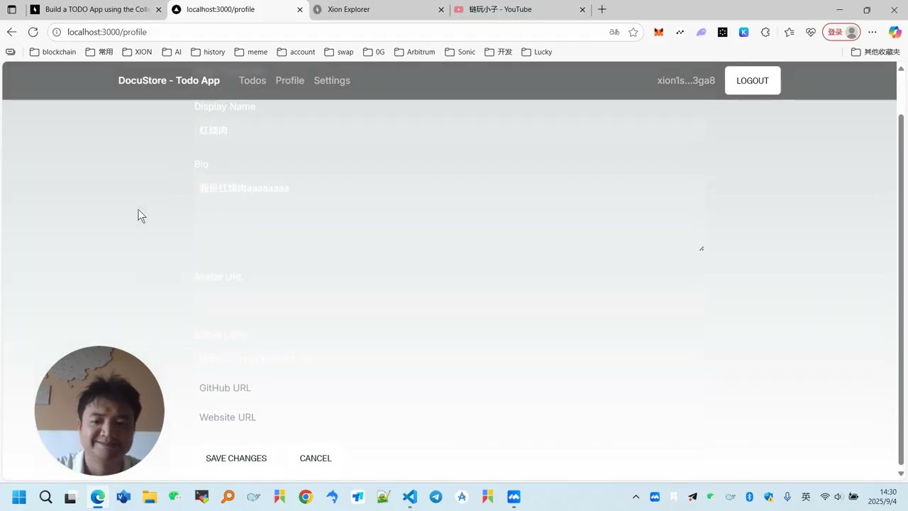Open the tab actions menu icon
Image resolution: width=908 pixels, height=511 pixels.
tap(11, 9)
